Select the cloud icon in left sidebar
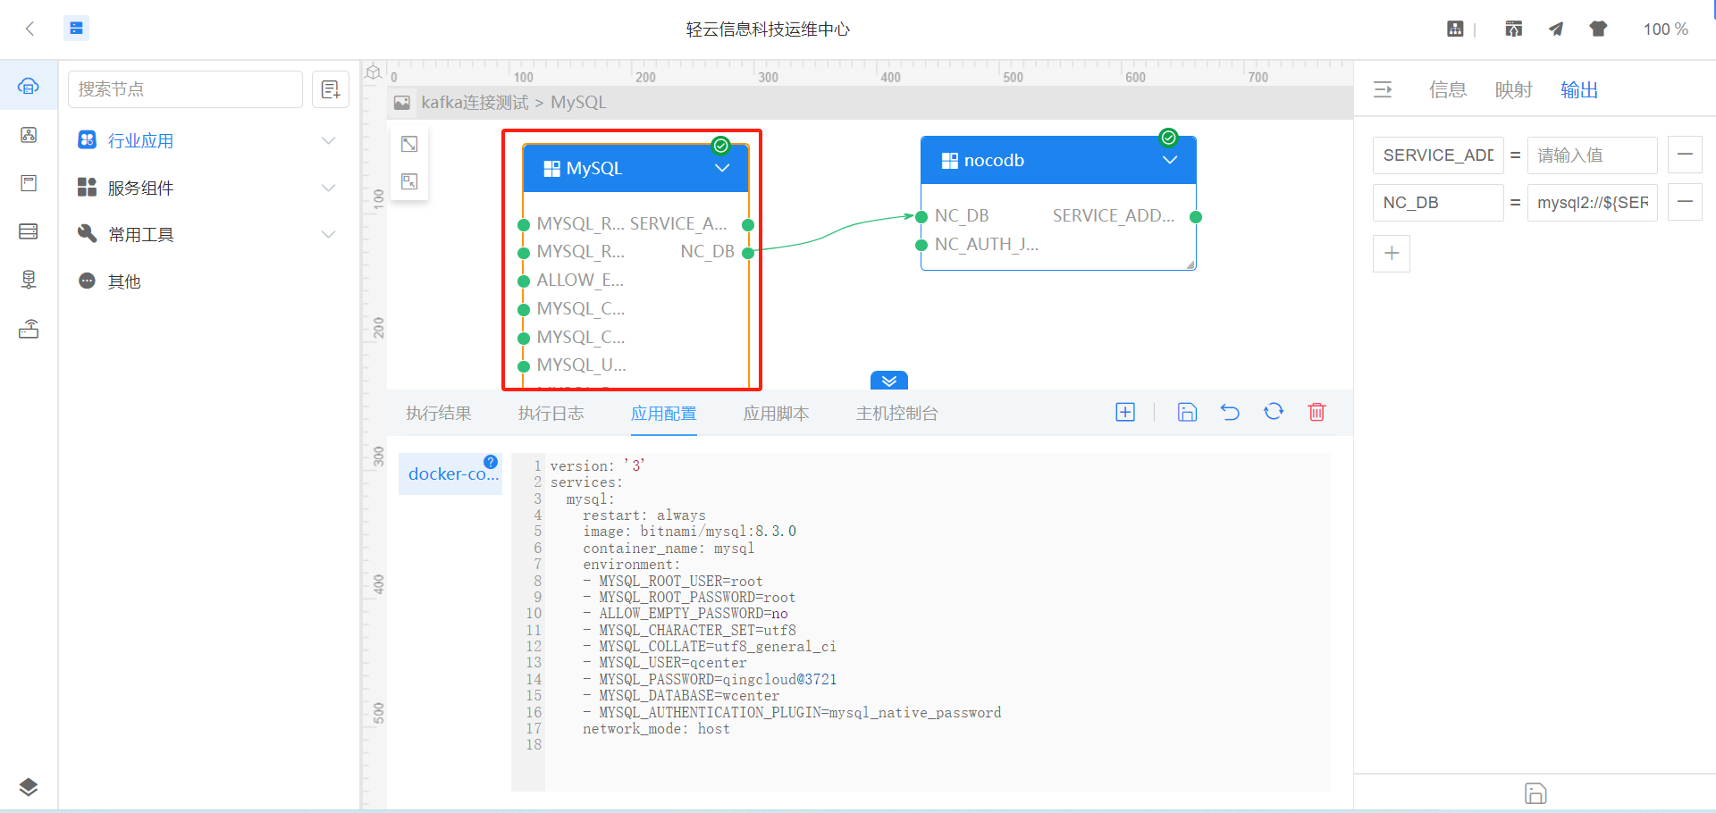 point(29,86)
